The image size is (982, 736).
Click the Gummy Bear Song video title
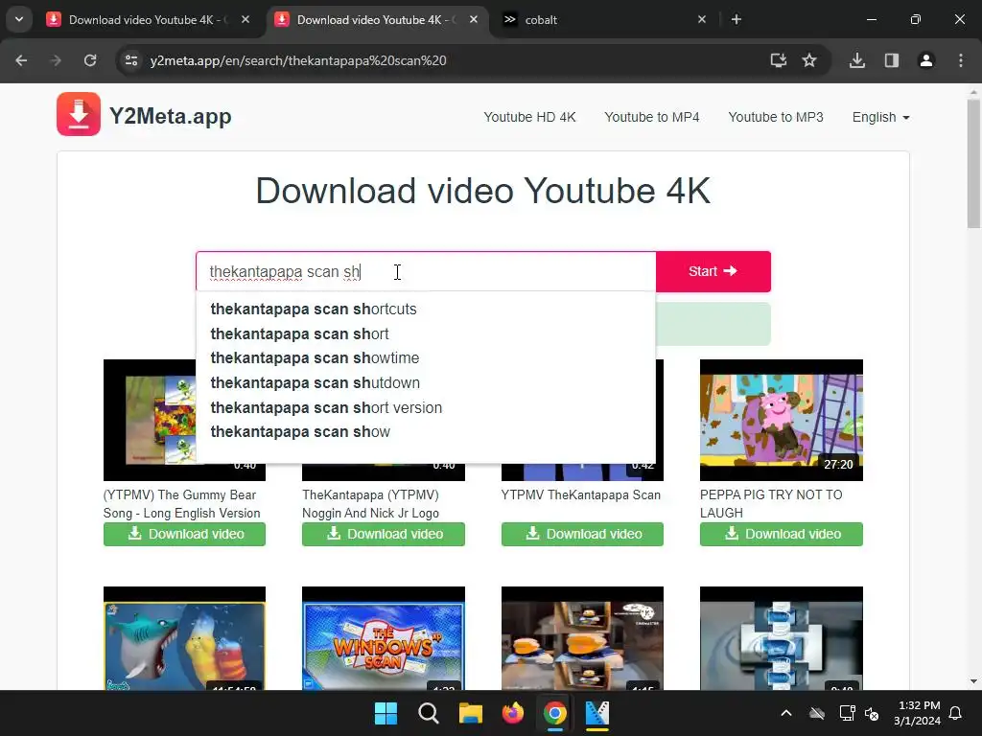tap(181, 504)
